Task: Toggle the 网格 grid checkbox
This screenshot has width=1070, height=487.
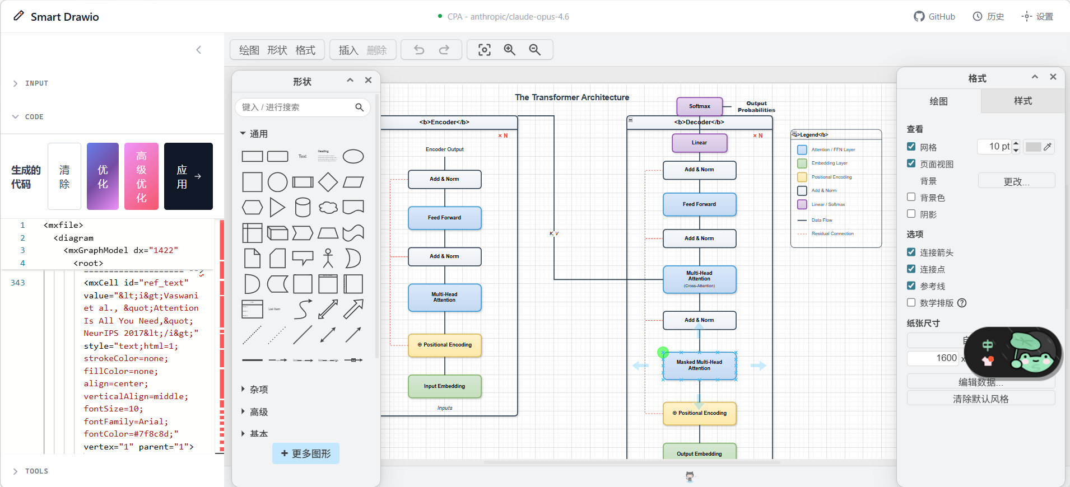Action: pyautogui.click(x=911, y=147)
